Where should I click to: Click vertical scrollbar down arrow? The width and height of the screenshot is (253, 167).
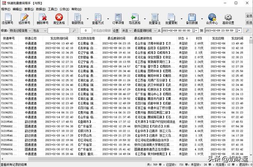point(251,155)
